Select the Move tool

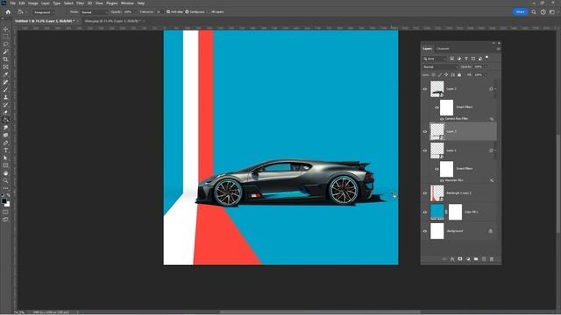[x=5, y=29]
